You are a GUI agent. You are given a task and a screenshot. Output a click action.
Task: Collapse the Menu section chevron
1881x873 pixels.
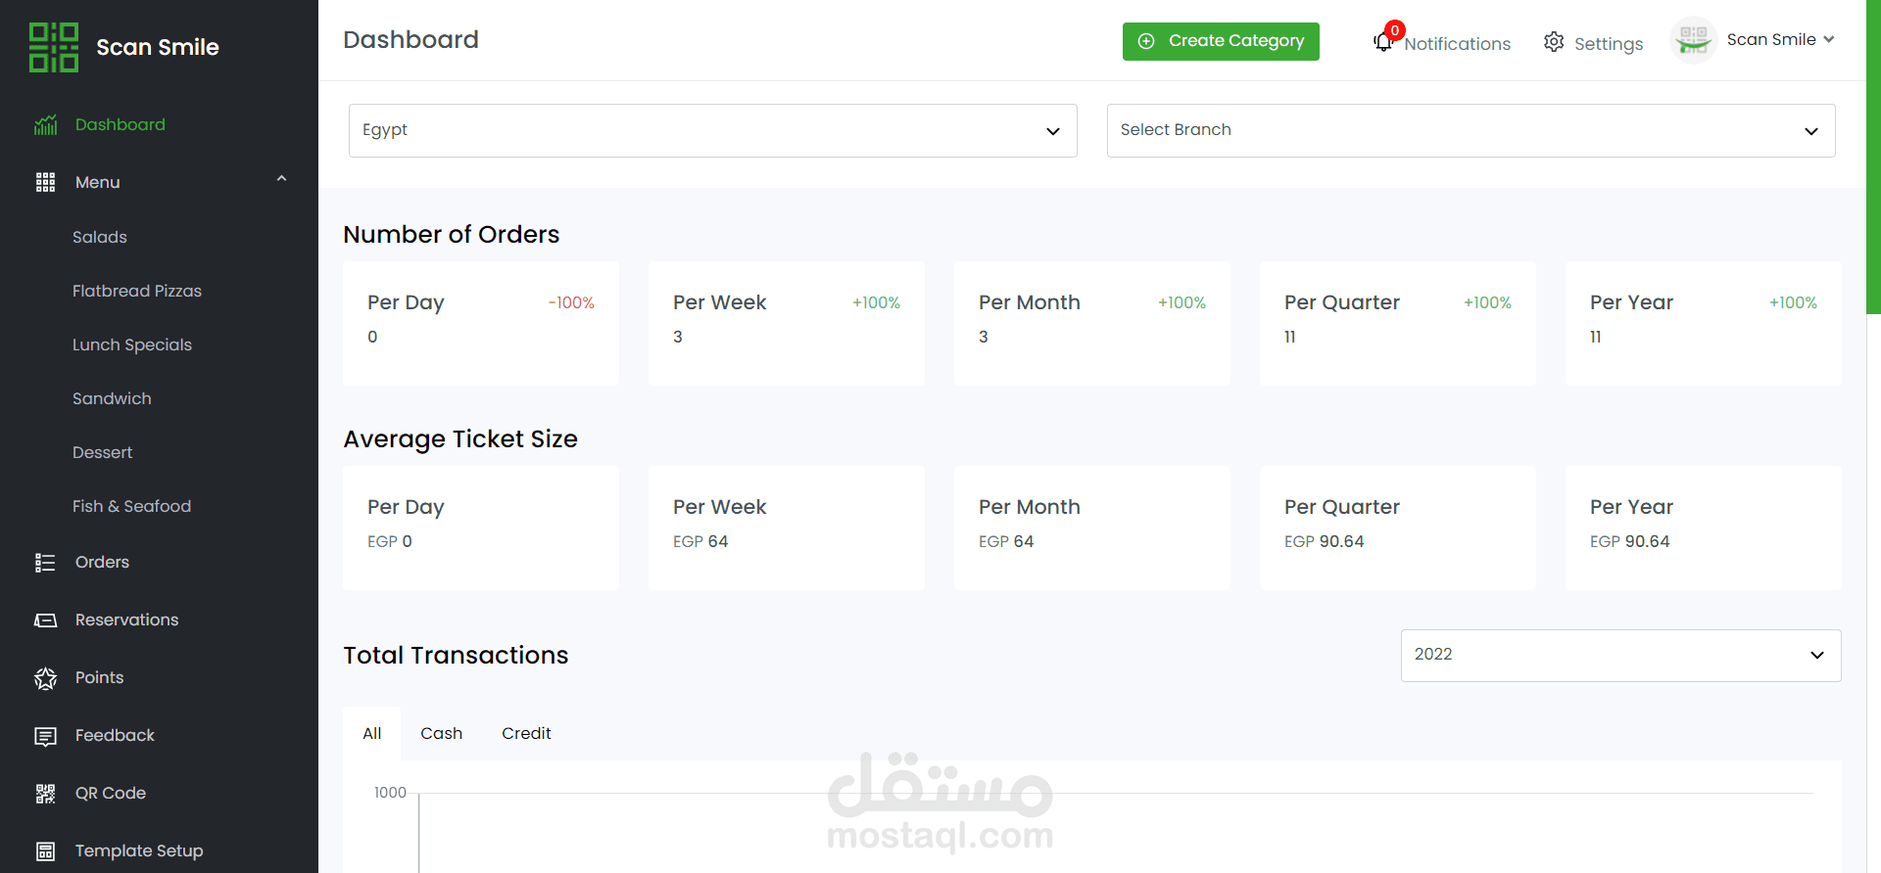(281, 179)
